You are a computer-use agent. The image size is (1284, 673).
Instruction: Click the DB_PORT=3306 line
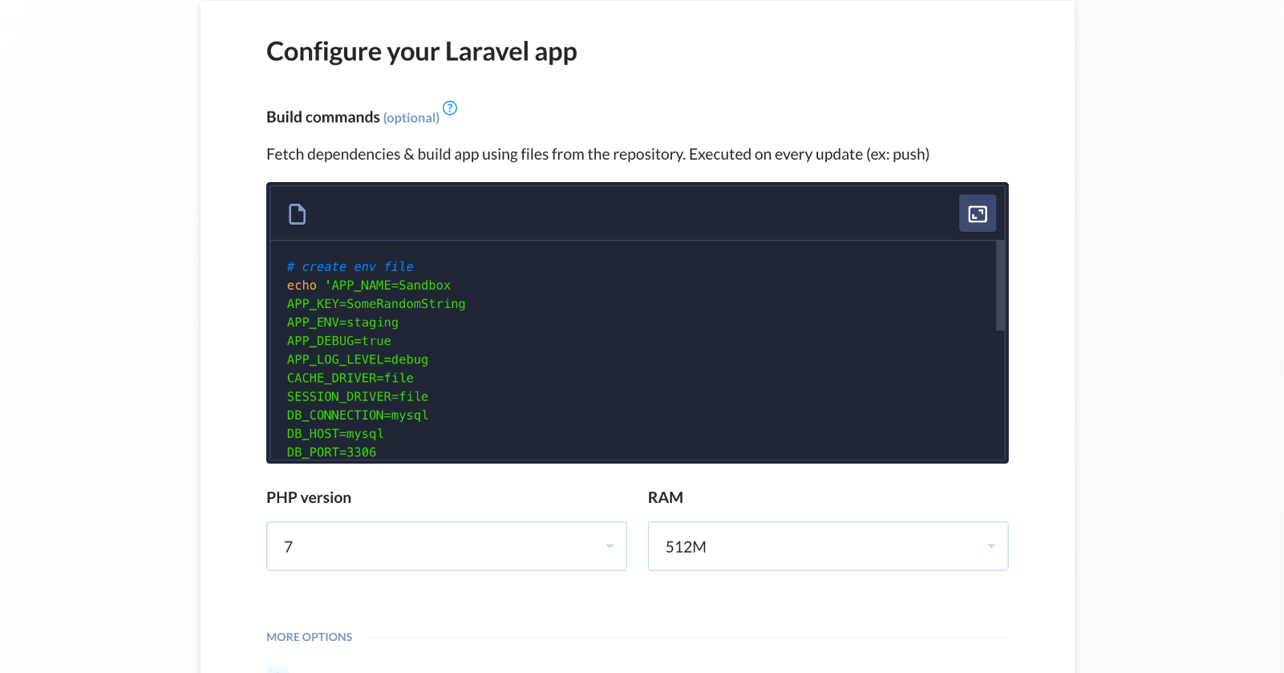tap(331, 452)
